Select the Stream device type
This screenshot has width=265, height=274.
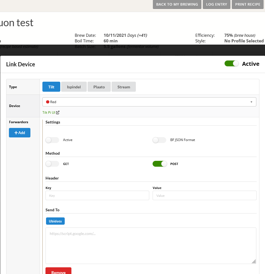tap(124, 87)
